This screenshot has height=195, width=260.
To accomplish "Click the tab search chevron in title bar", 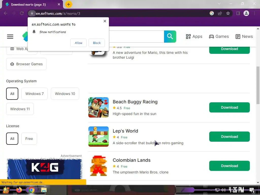I will [x=219, y=4].
